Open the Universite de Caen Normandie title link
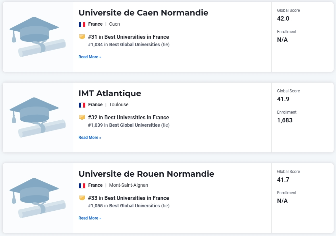Image resolution: width=336 pixels, height=236 pixels. pyautogui.click(x=144, y=12)
